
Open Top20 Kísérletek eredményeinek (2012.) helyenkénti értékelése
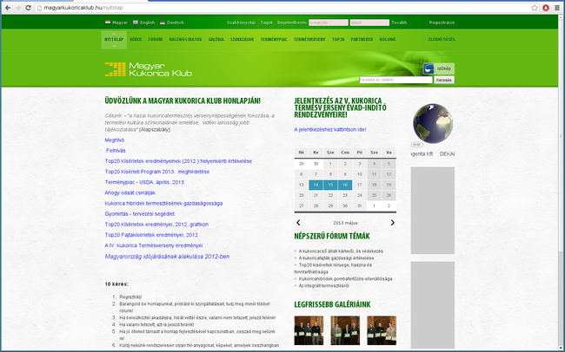pyautogui.click(x=178, y=161)
